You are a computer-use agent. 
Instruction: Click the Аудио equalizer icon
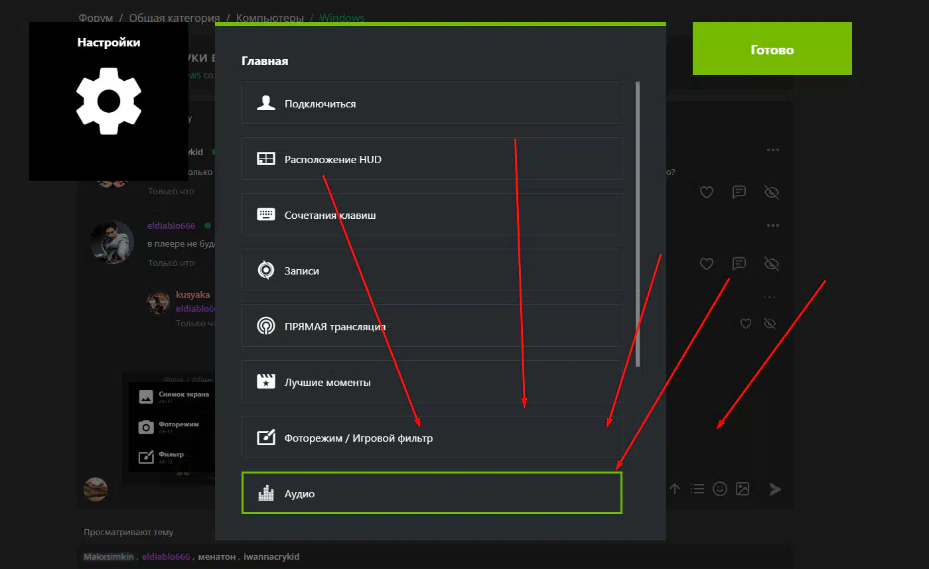tap(266, 493)
